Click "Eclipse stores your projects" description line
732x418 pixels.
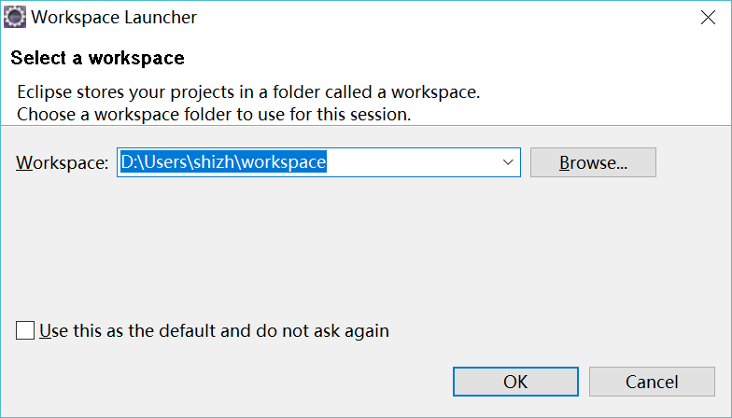248,91
